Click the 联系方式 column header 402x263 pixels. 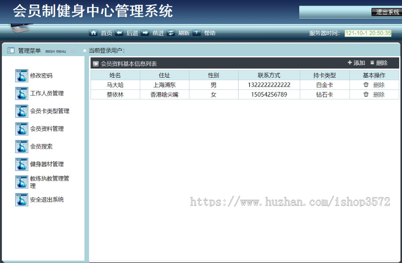tap(269, 75)
